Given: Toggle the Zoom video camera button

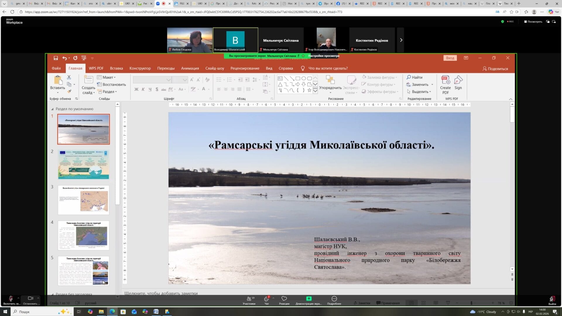Looking at the screenshot, I should click(x=30, y=298).
